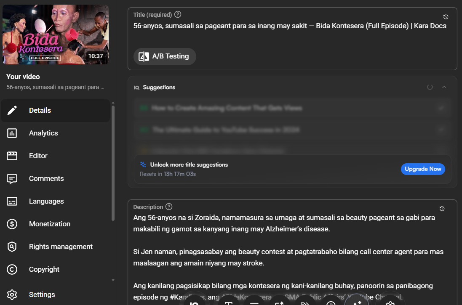Click the Rights management shield icon
The image size is (462, 305).
(x=12, y=247)
